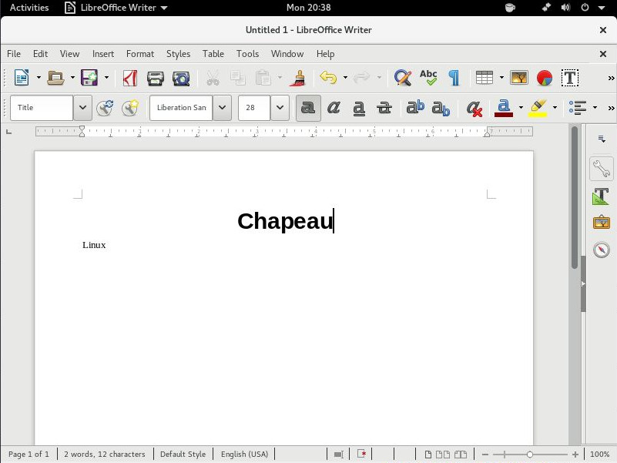The height and width of the screenshot is (463, 617).
Task: Insert a chart via toolbar icon
Action: (545, 78)
